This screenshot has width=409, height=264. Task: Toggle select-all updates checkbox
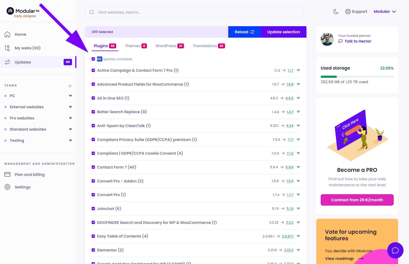coord(93,59)
